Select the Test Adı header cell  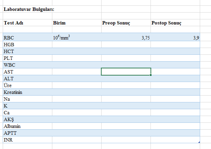point(28,23)
